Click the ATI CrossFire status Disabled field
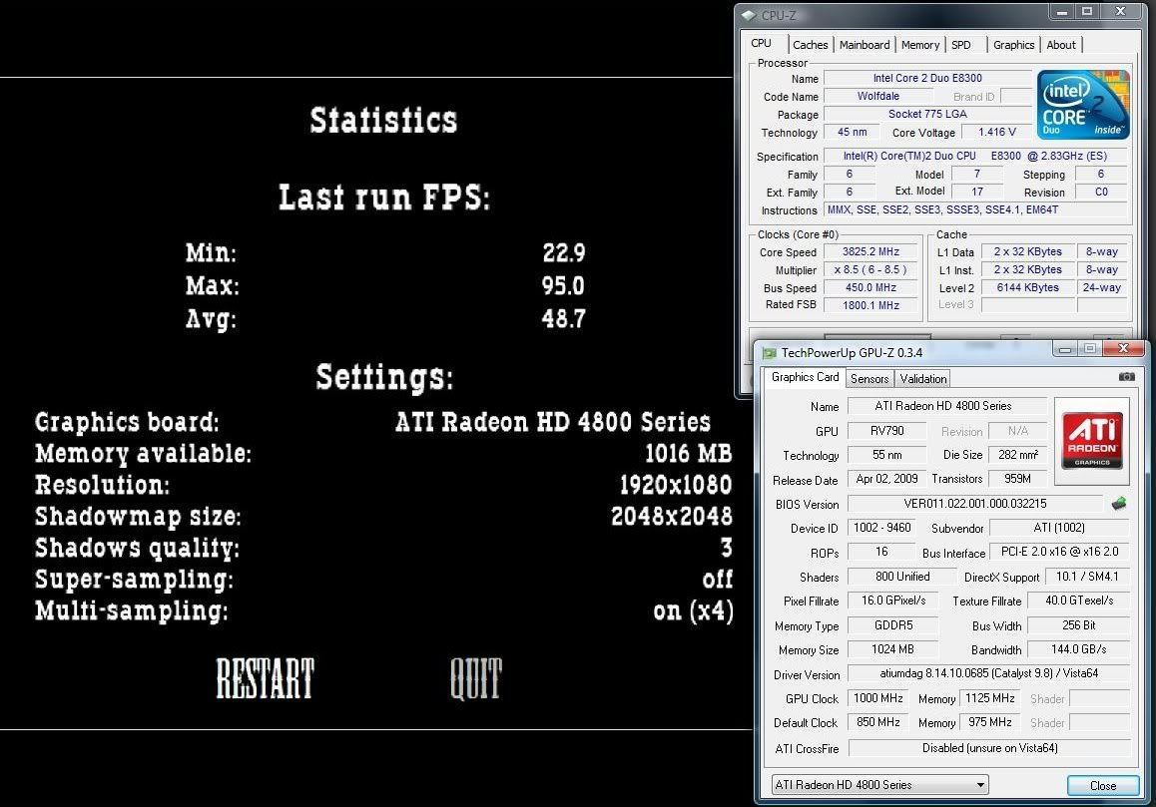 (988, 748)
